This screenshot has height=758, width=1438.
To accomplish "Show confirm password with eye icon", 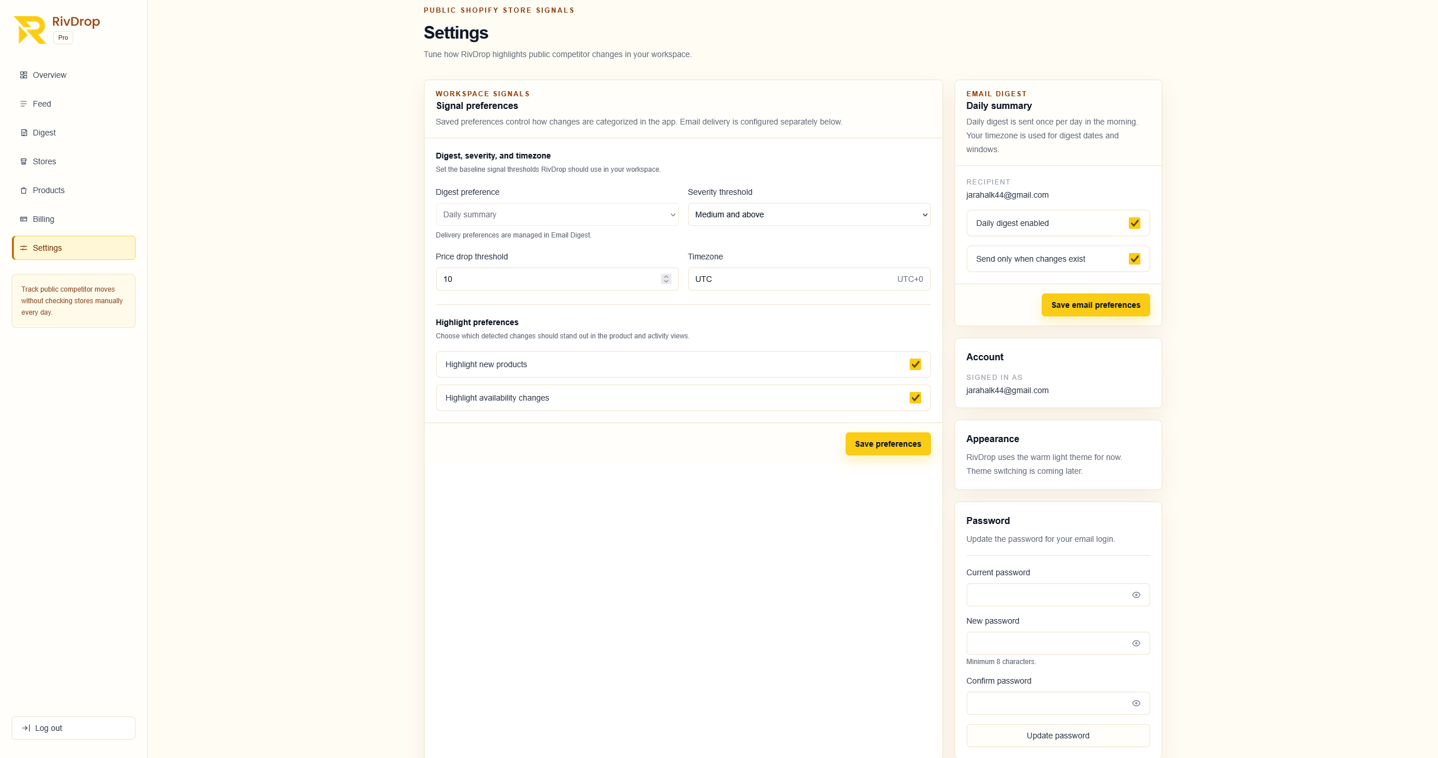I will [1136, 703].
